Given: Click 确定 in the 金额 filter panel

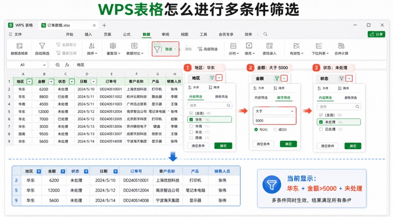Looking at the screenshot, I should [288, 144].
